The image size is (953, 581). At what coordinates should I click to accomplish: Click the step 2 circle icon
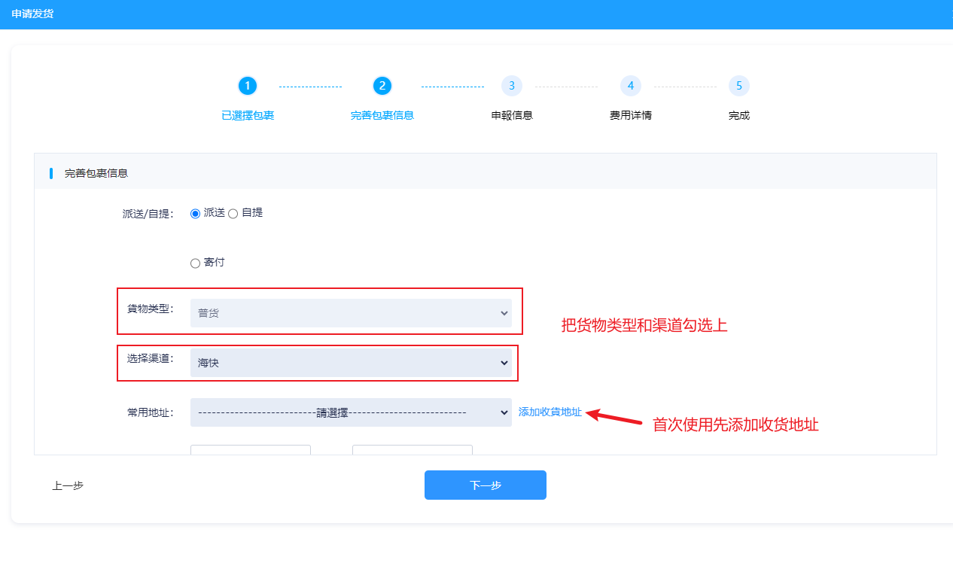[x=382, y=86]
